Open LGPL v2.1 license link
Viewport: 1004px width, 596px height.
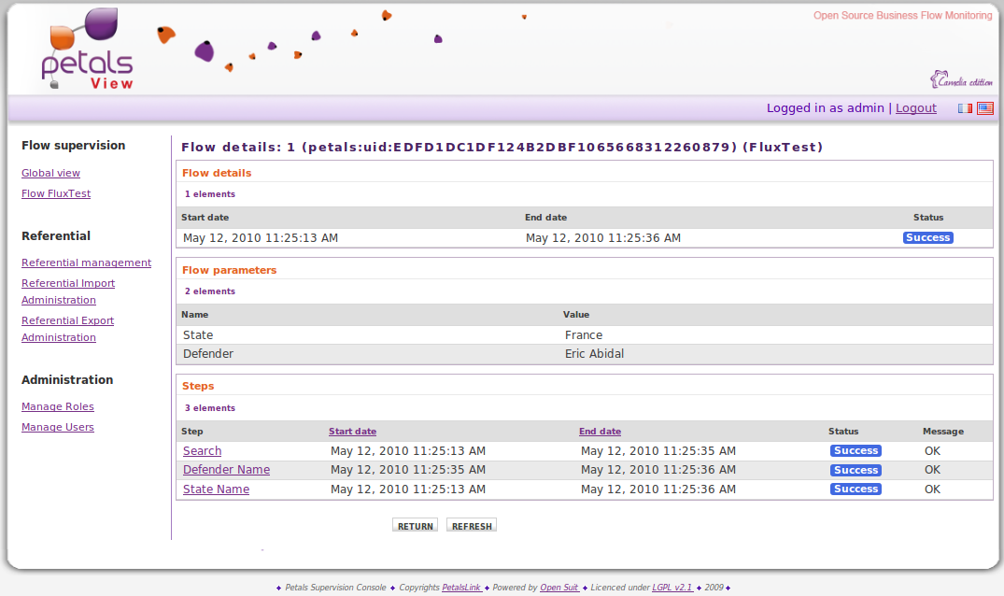[x=672, y=588]
